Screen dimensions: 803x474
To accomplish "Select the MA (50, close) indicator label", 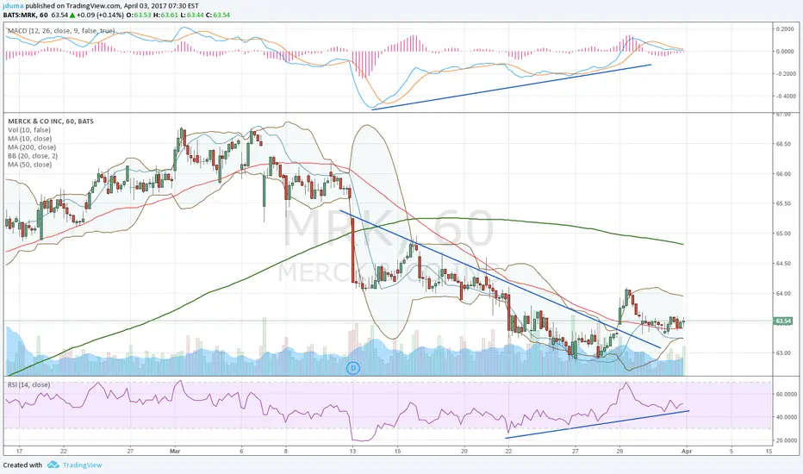I will [x=29, y=165].
